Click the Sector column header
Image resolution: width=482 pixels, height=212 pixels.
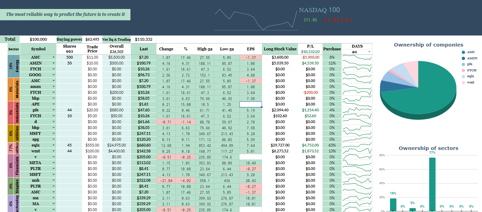13,49
